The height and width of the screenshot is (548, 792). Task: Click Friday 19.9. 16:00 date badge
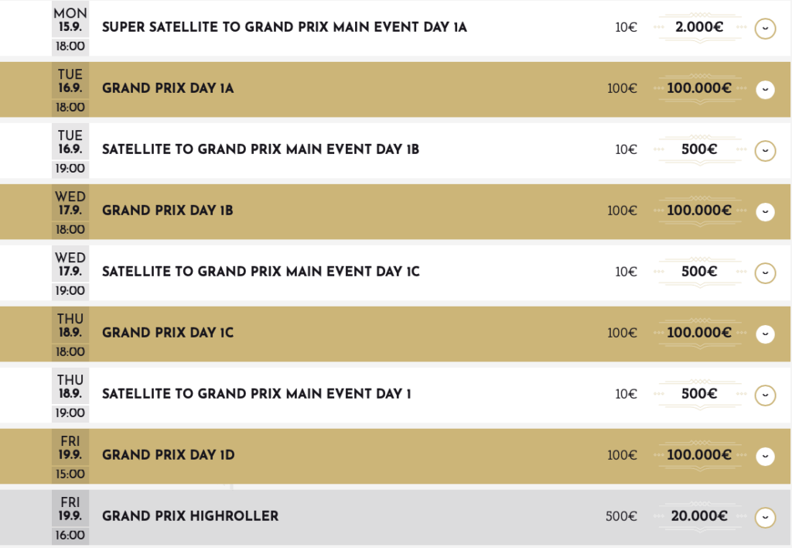[x=70, y=517]
